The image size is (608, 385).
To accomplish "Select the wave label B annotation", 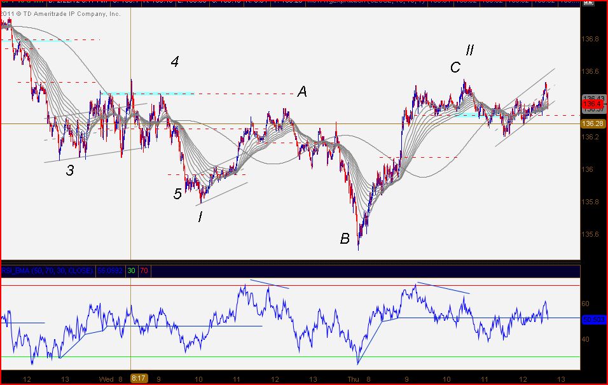I will pos(345,238).
